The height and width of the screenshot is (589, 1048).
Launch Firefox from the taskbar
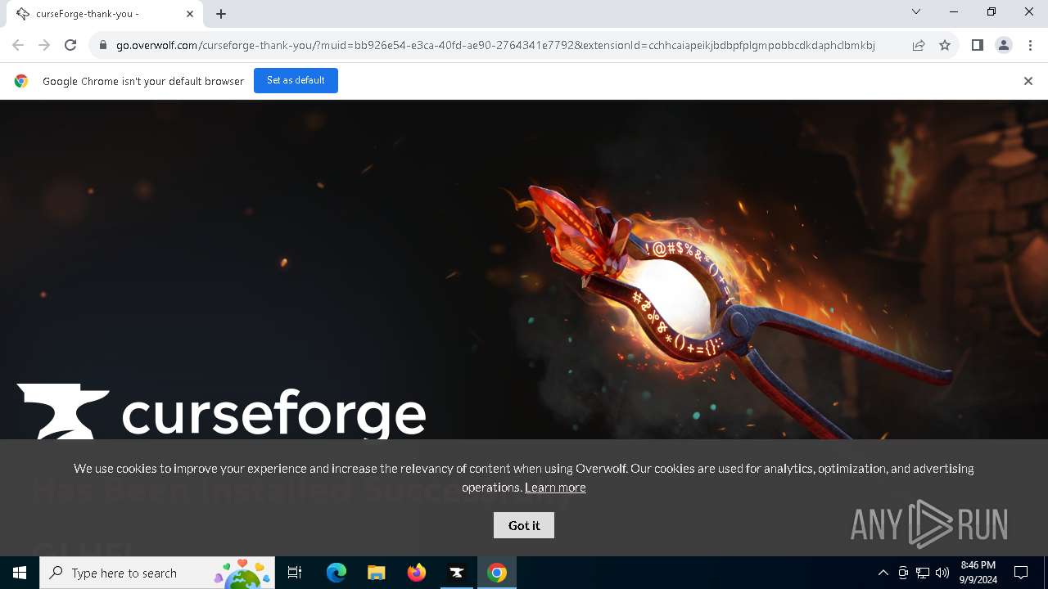416,573
